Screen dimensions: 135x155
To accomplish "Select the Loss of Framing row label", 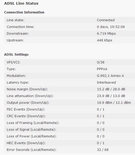I will [33, 123].
